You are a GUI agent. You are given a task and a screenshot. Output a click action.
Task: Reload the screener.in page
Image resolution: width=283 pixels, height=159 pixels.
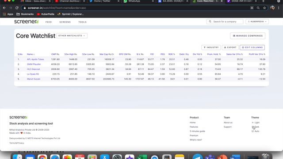click(x=17, y=8)
